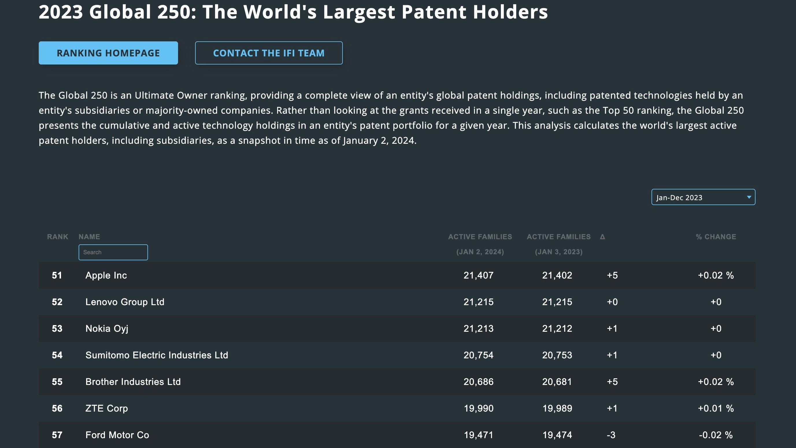
Task: Click Ford's -3 delta value
Action: coord(611,435)
